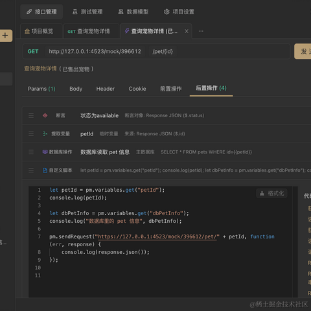Click the drag handle of the 提取变量 row
This screenshot has height=311, width=311.
click(31, 134)
